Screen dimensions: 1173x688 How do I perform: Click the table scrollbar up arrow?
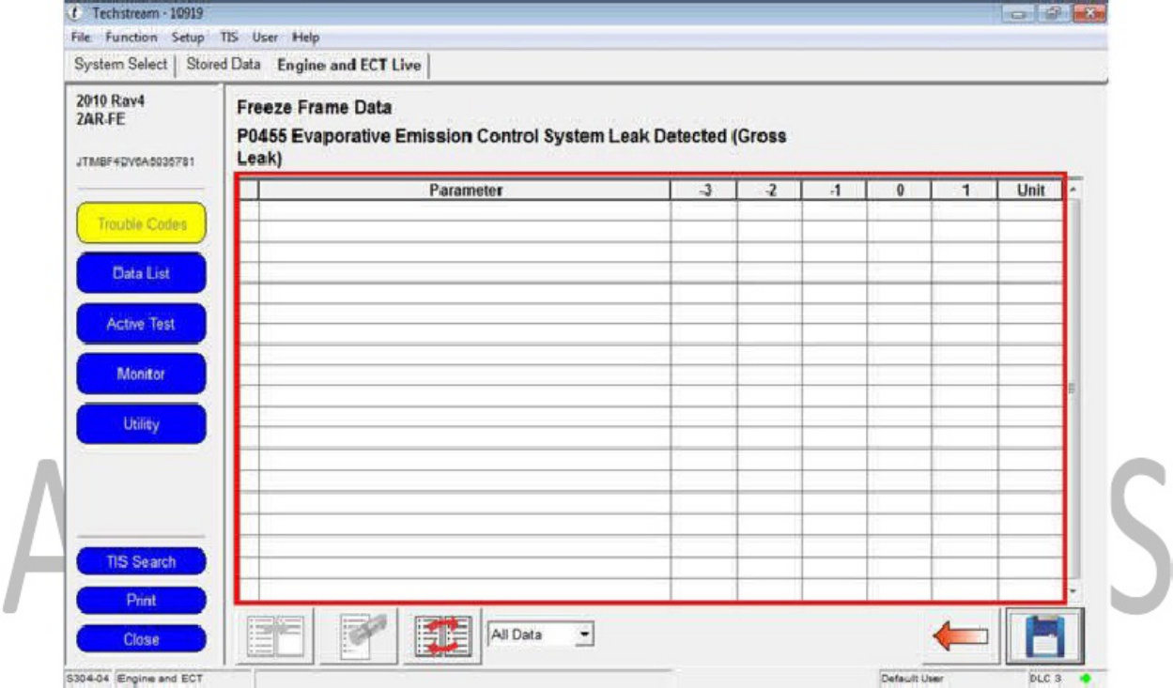pos(1075,189)
